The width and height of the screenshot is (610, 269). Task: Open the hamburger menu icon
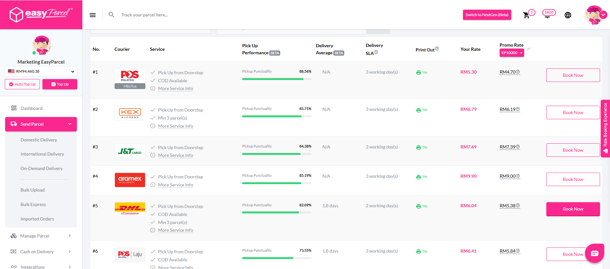pyautogui.click(x=93, y=15)
